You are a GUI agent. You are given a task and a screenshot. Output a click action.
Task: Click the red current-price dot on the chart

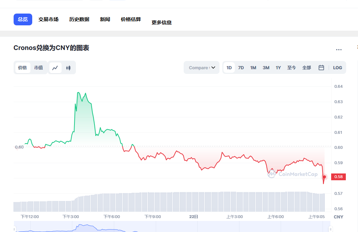coord(324,177)
